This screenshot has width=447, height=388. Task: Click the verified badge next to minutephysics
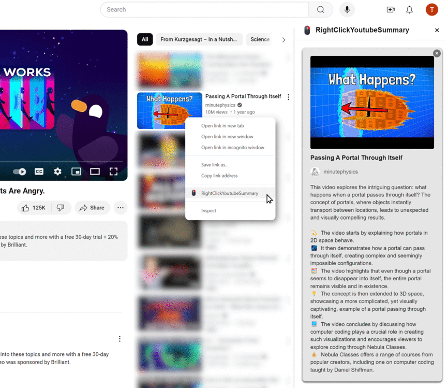240,105
